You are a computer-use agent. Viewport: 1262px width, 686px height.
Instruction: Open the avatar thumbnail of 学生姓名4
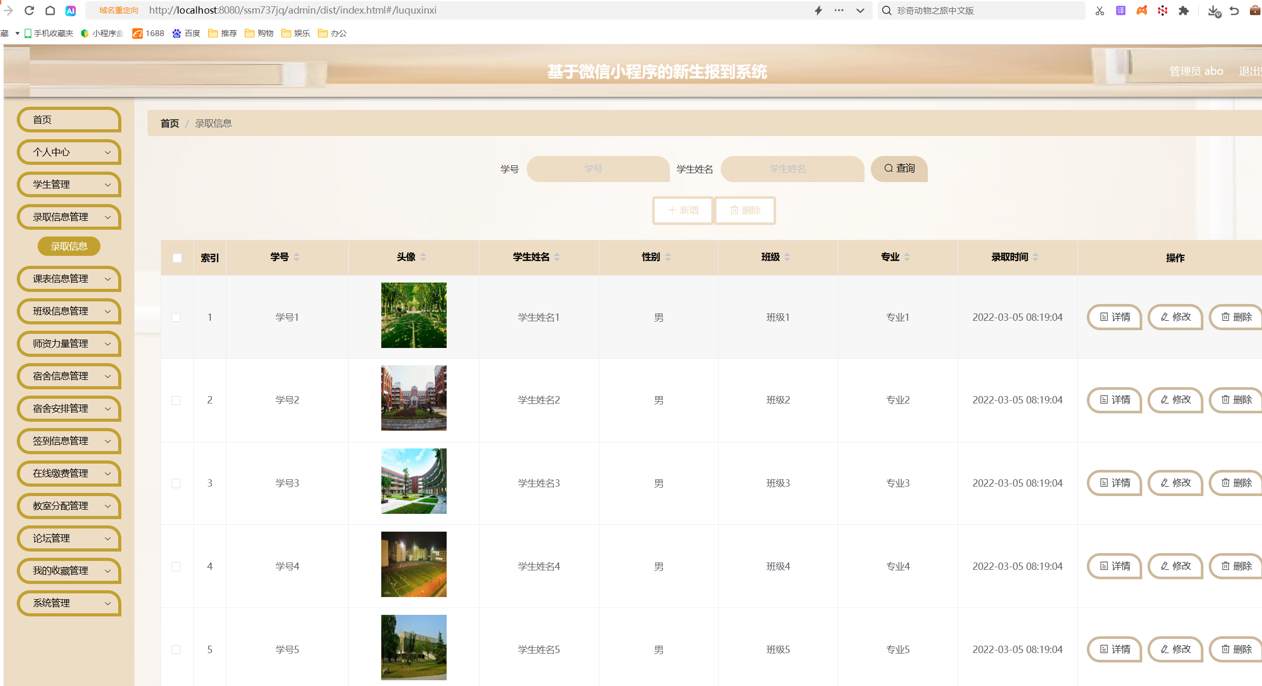[414, 565]
